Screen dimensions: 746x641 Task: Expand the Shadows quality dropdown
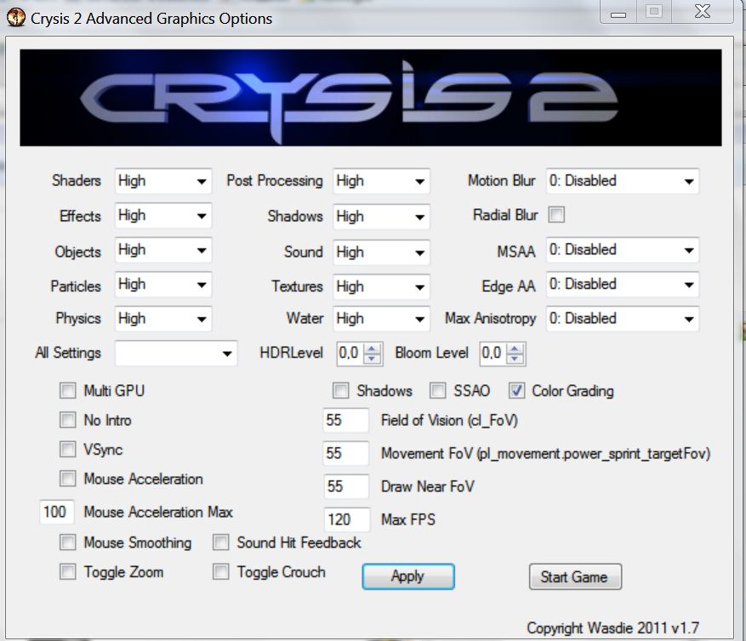click(381, 217)
